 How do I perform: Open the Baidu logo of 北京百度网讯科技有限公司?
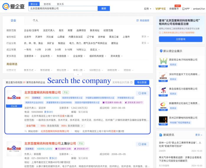tap(14, 98)
